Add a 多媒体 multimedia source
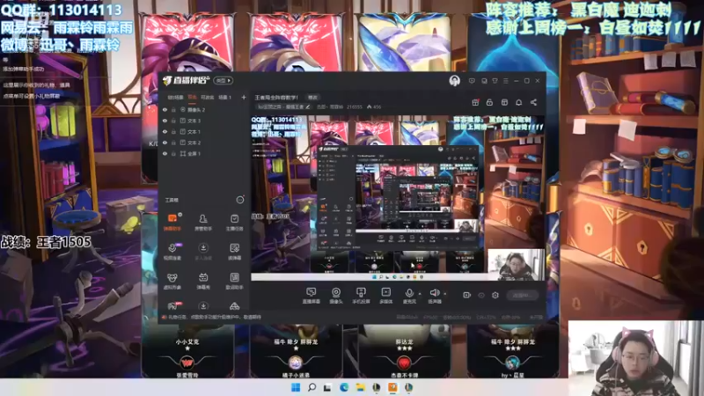The height and width of the screenshot is (396, 704). (385, 296)
